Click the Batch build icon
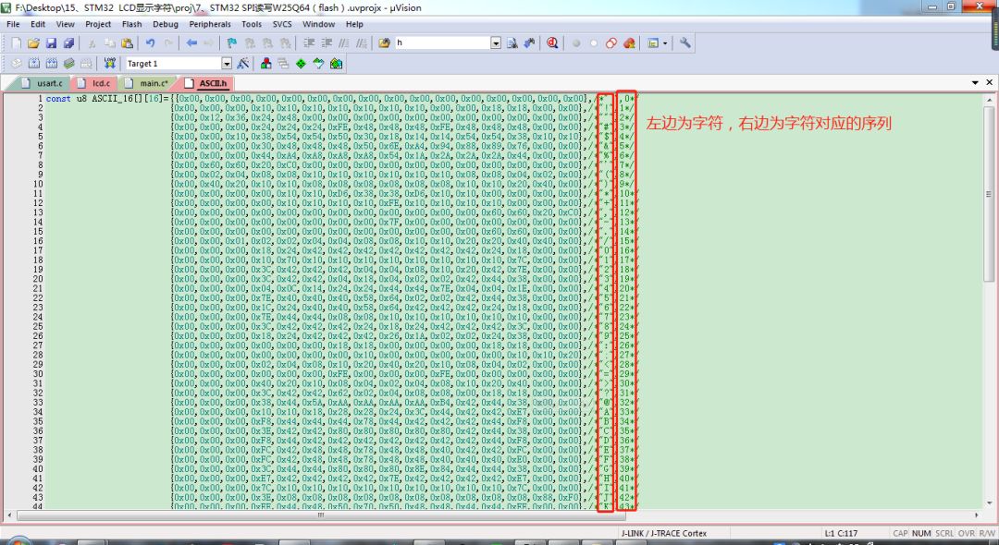The image size is (999, 545). (x=68, y=64)
